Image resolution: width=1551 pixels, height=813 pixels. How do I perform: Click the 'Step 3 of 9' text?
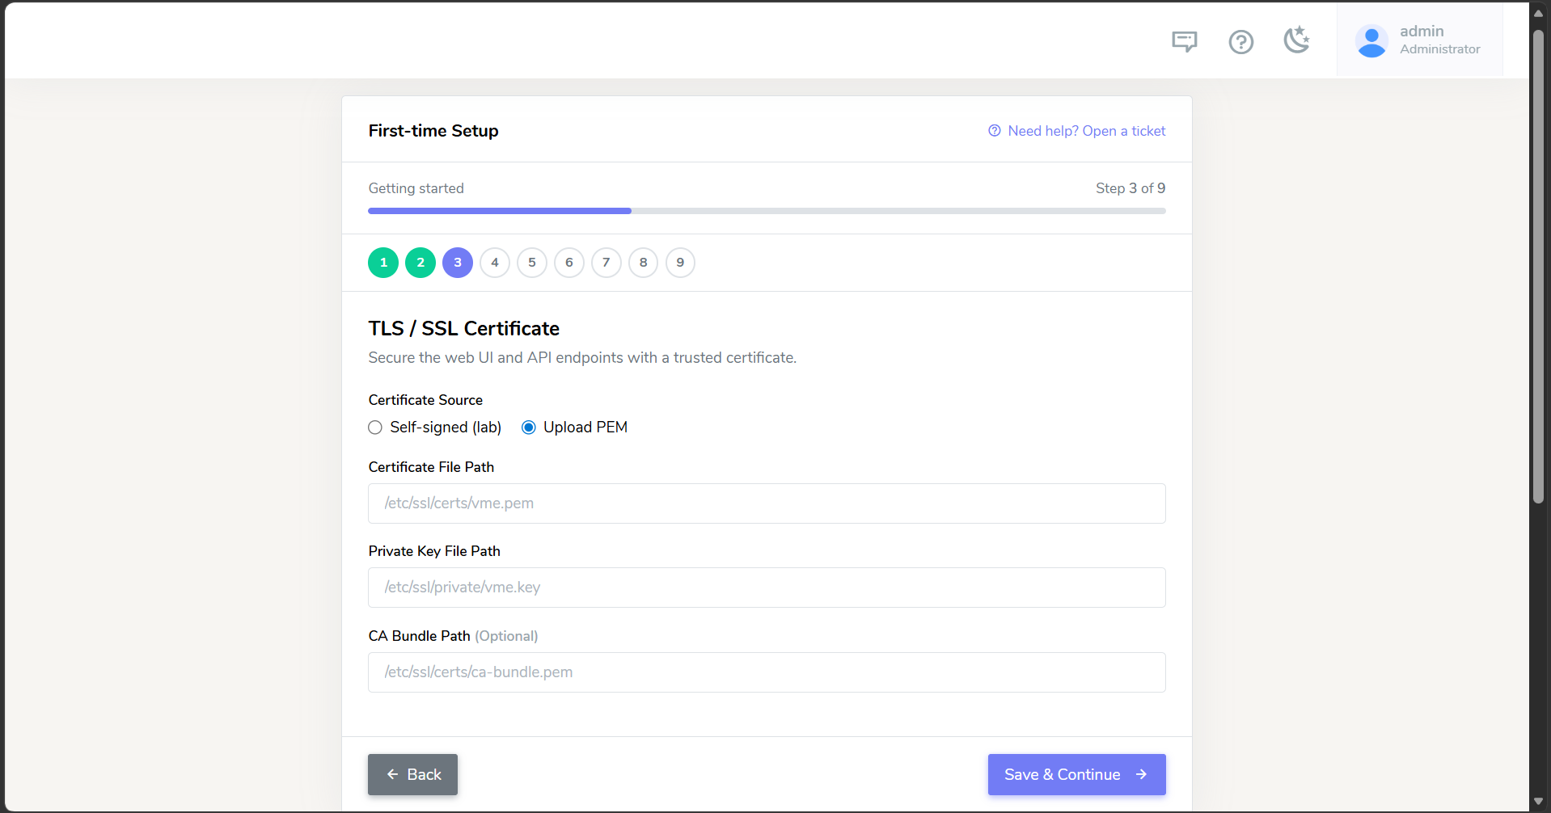(x=1130, y=188)
